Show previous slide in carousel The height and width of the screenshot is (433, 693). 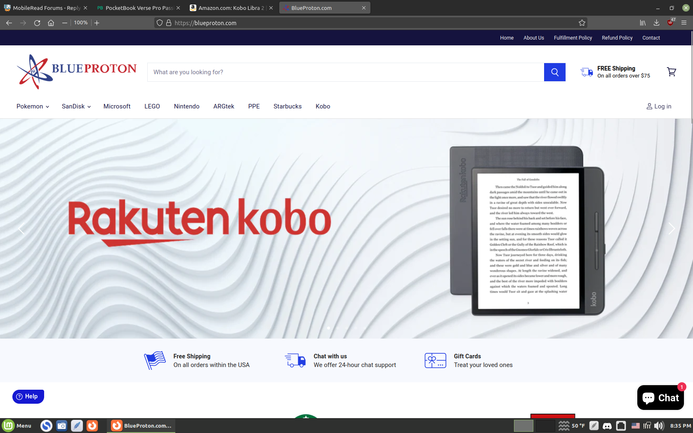click(21, 228)
